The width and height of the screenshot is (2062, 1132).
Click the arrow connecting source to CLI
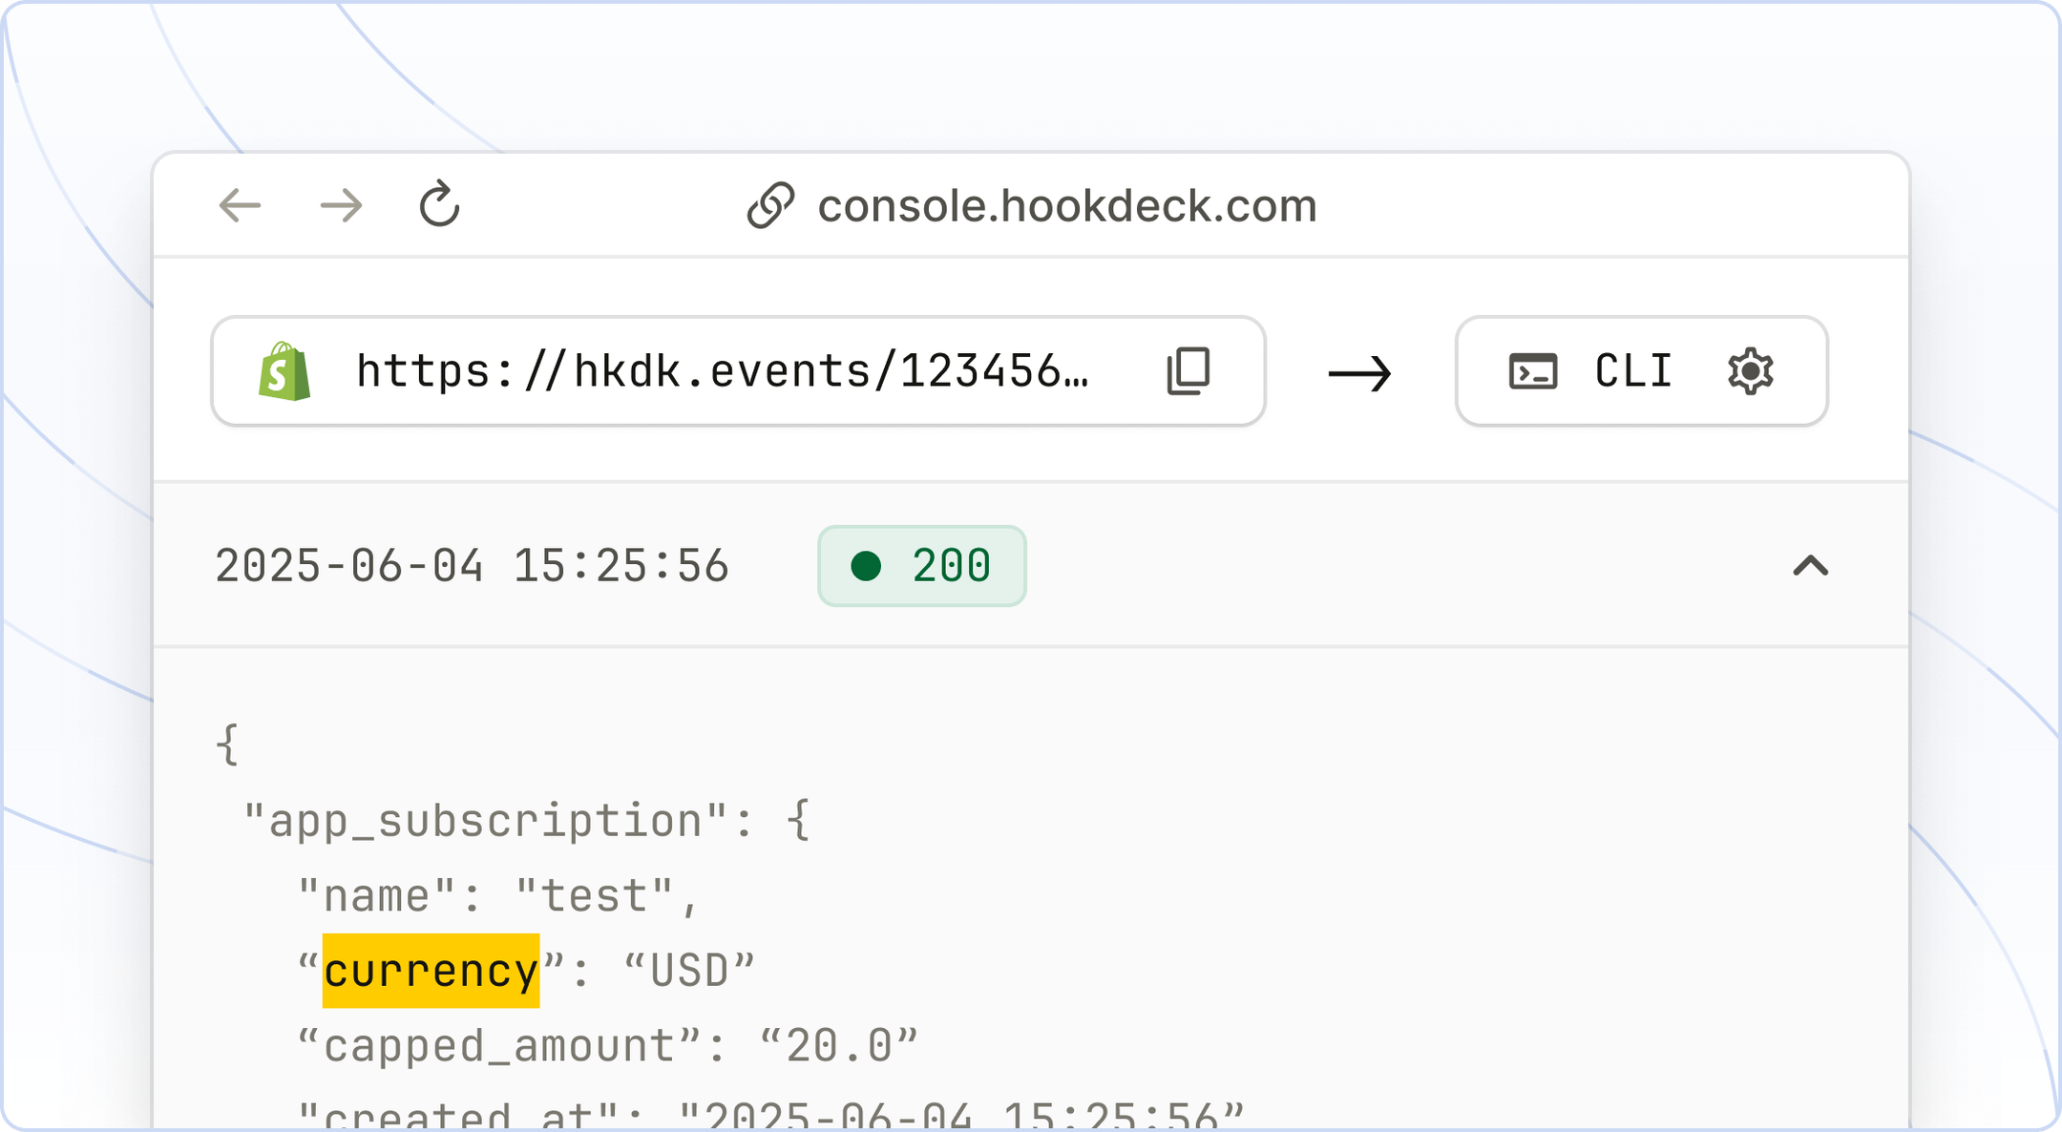pos(1359,372)
